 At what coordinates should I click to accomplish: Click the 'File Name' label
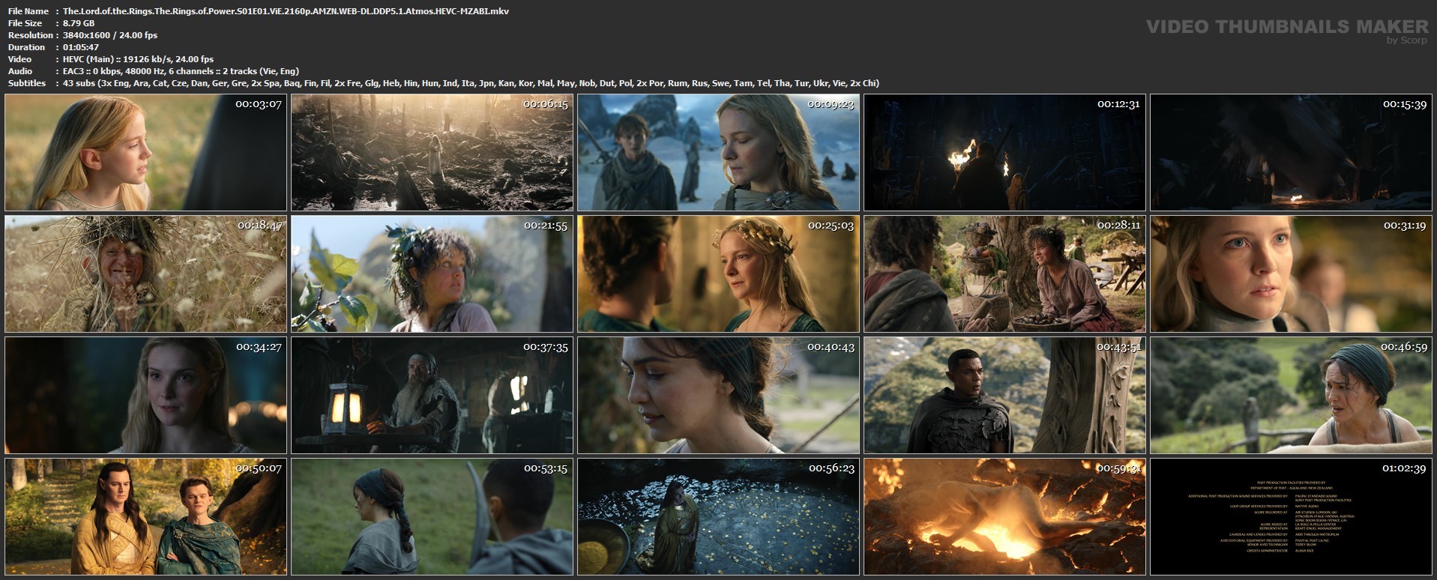28,11
